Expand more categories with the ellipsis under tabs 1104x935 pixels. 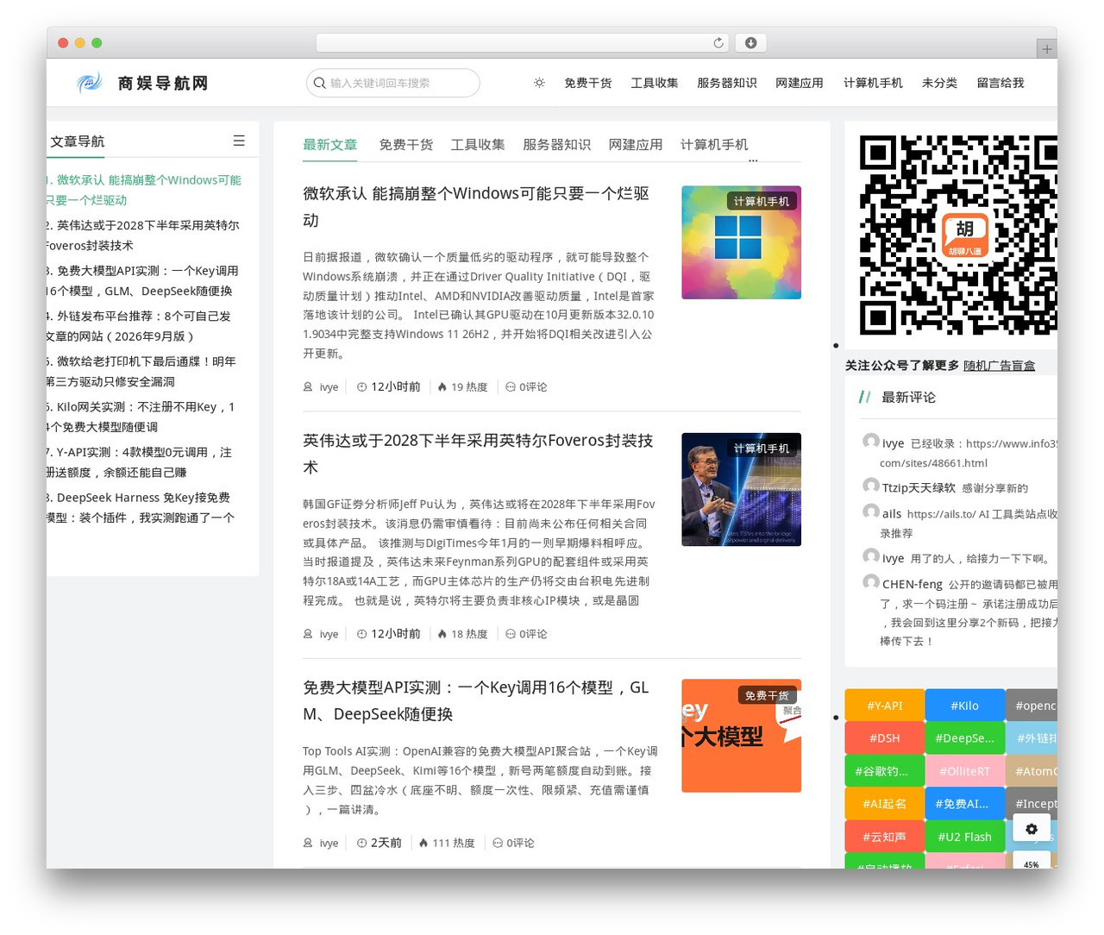coord(753,160)
